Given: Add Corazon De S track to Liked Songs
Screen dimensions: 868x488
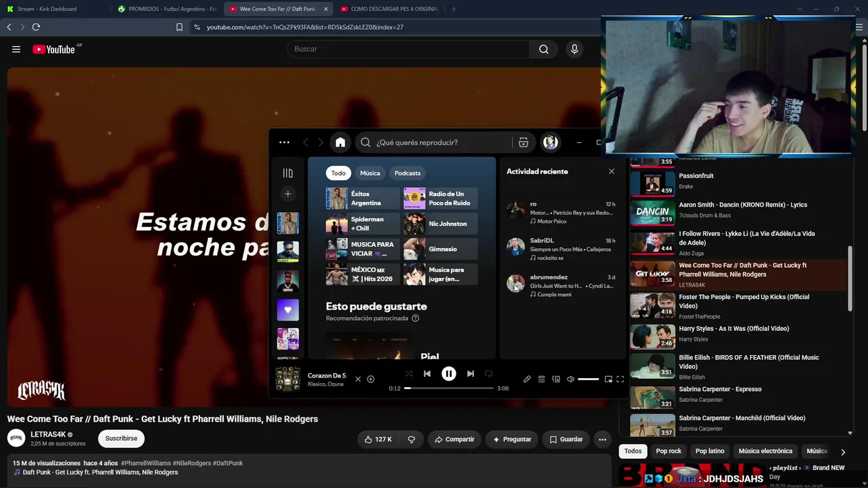Looking at the screenshot, I should click(370, 380).
